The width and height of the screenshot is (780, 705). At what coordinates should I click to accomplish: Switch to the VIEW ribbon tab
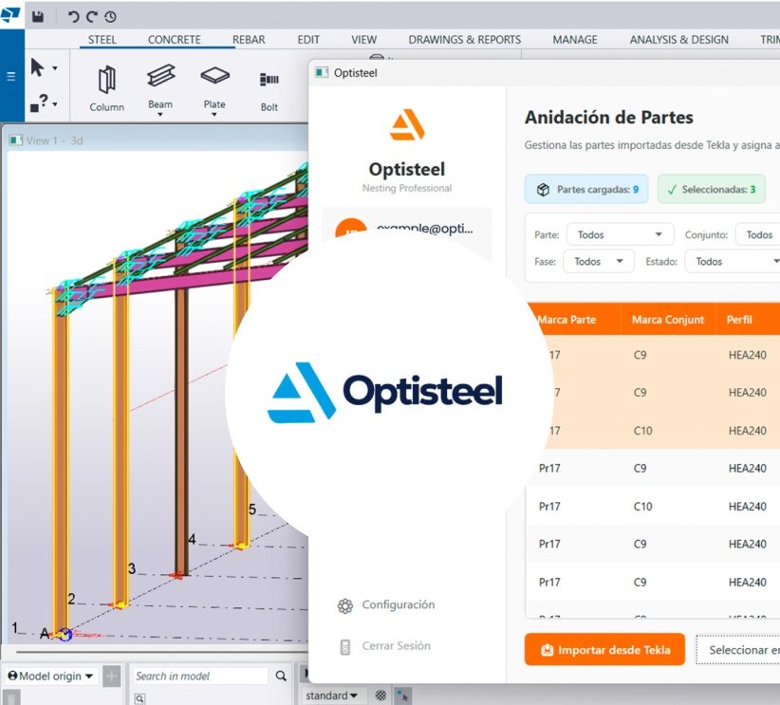[x=363, y=40]
